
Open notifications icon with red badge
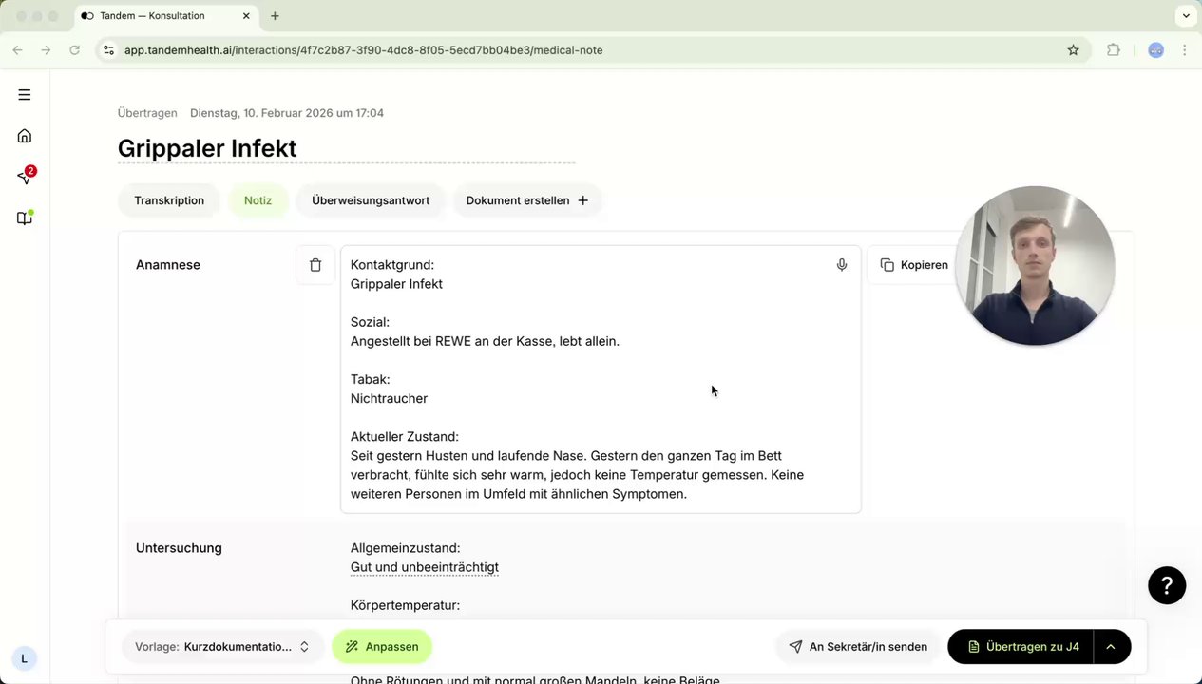(x=25, y=177)
